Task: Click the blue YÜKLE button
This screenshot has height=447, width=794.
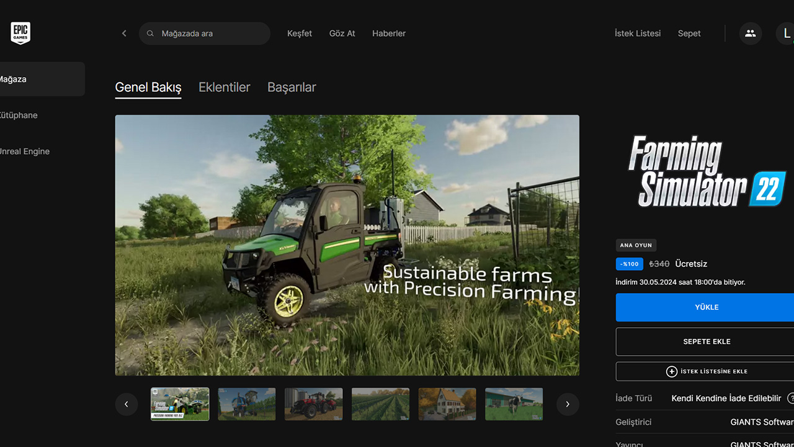Action: (x=705, y=307)
